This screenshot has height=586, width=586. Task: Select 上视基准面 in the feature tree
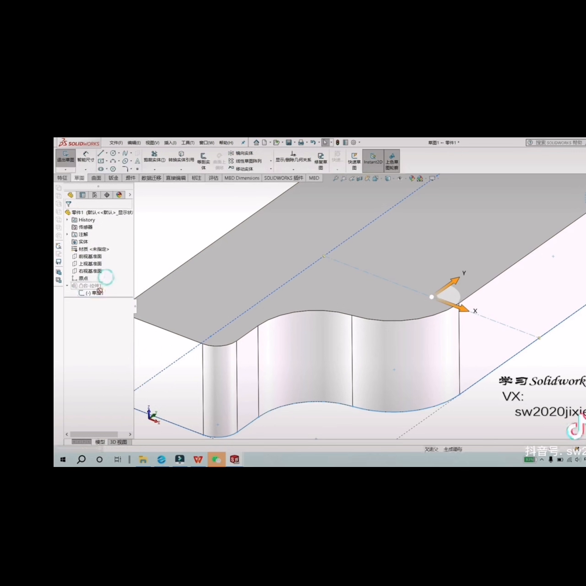pyautogui.click(x=87, y=264)
